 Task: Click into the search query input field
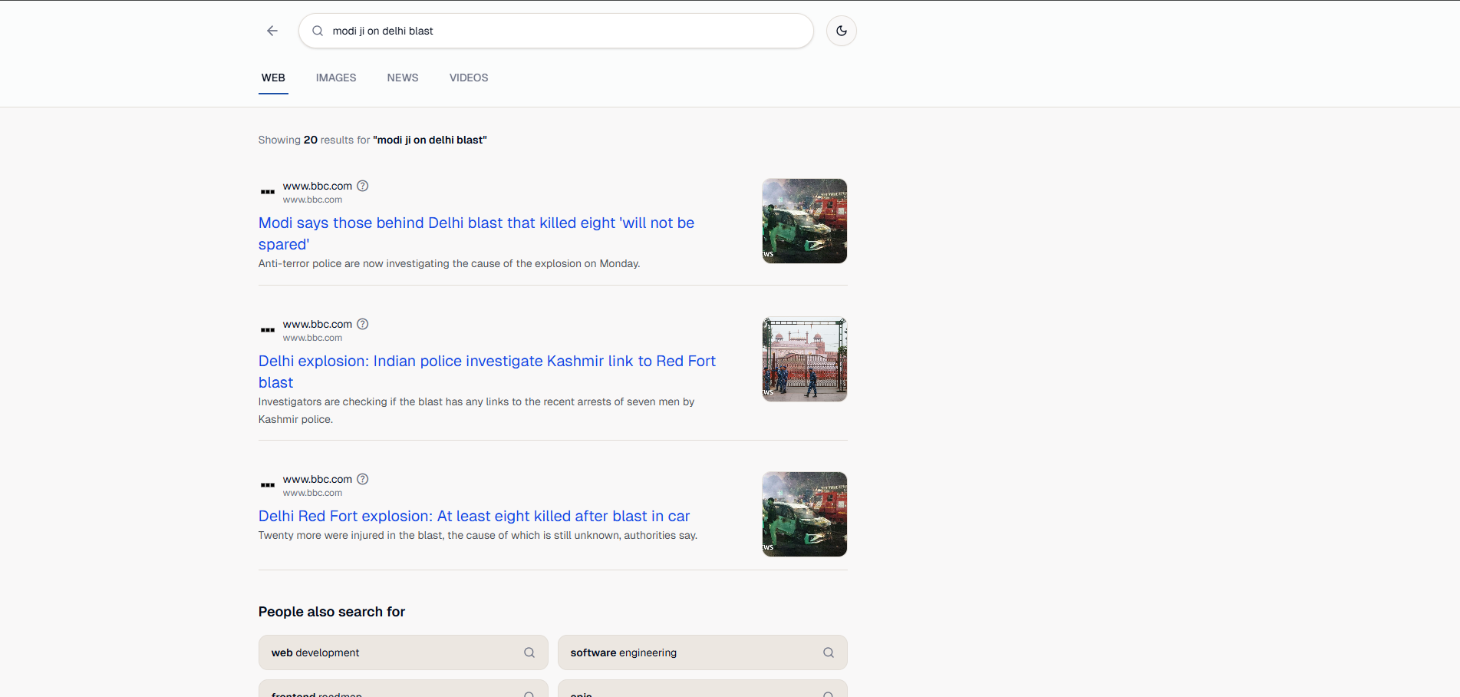568,31
